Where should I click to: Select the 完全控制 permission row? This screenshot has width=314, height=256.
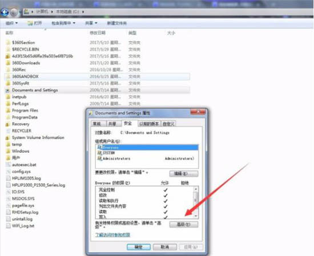point(144,190)
